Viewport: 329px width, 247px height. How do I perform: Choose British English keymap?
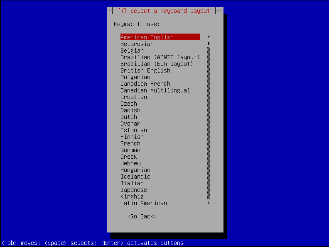click(145, 70)
